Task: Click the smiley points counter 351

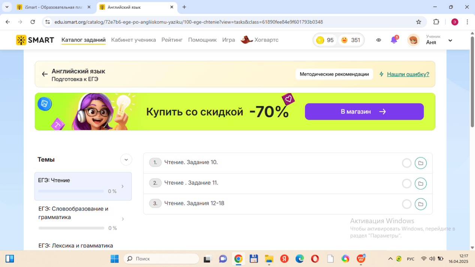Action: tap(351, 40)
